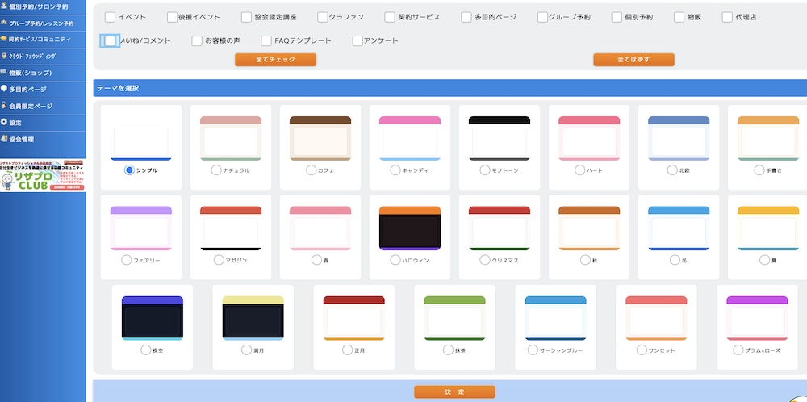Click the 契約サービス/コミュニティ sidebar icon
The image size is (807, 402).
click(4, 39)
